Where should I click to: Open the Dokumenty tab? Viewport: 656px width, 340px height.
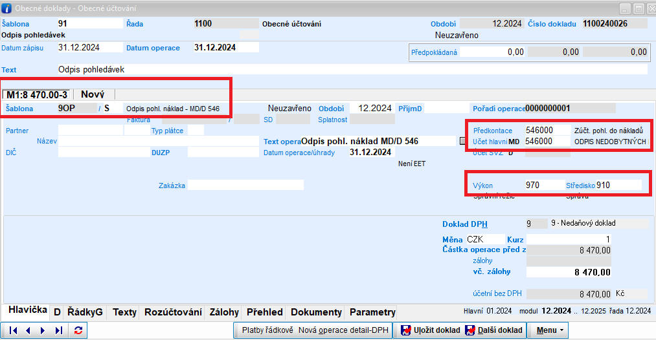tap(316, 312)
